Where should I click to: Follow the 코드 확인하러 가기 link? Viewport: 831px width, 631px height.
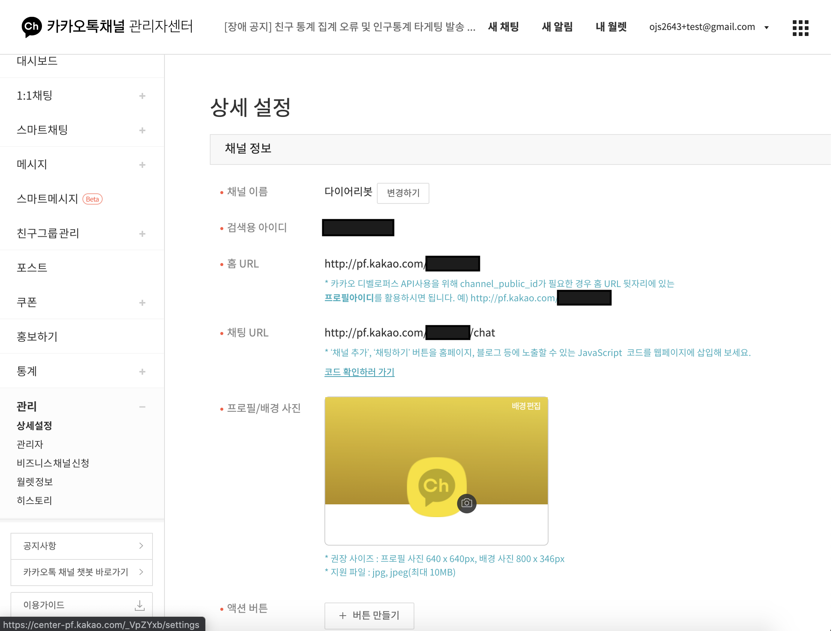(x=359, y=372)
